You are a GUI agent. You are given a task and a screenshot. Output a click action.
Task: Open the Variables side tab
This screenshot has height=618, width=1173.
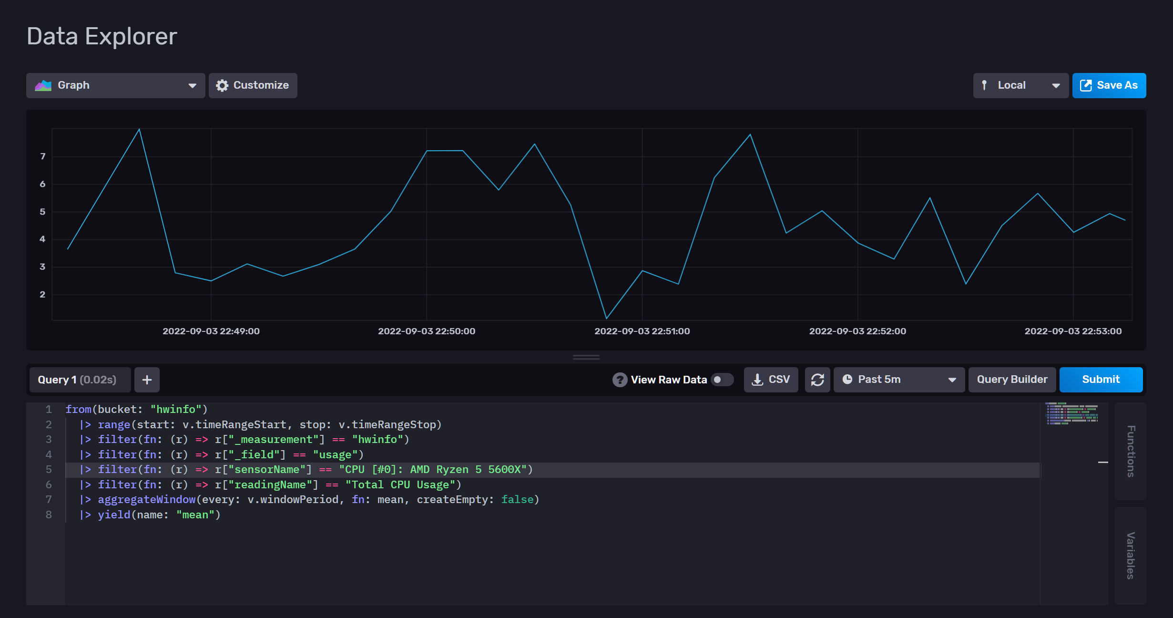point(1131,556)
